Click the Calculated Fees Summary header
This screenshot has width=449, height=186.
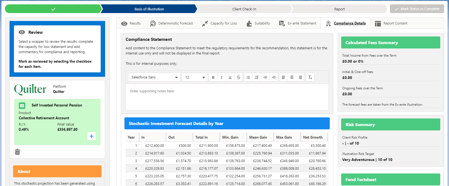click(390, 42)
